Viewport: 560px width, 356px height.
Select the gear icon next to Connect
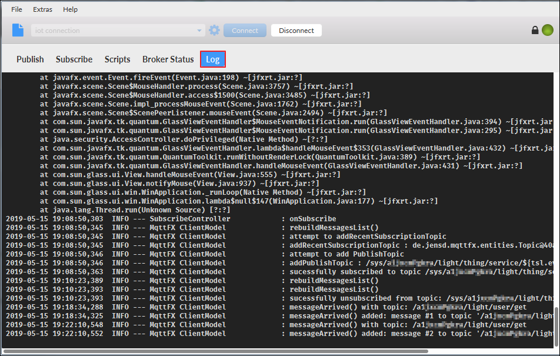coord(214,30)
